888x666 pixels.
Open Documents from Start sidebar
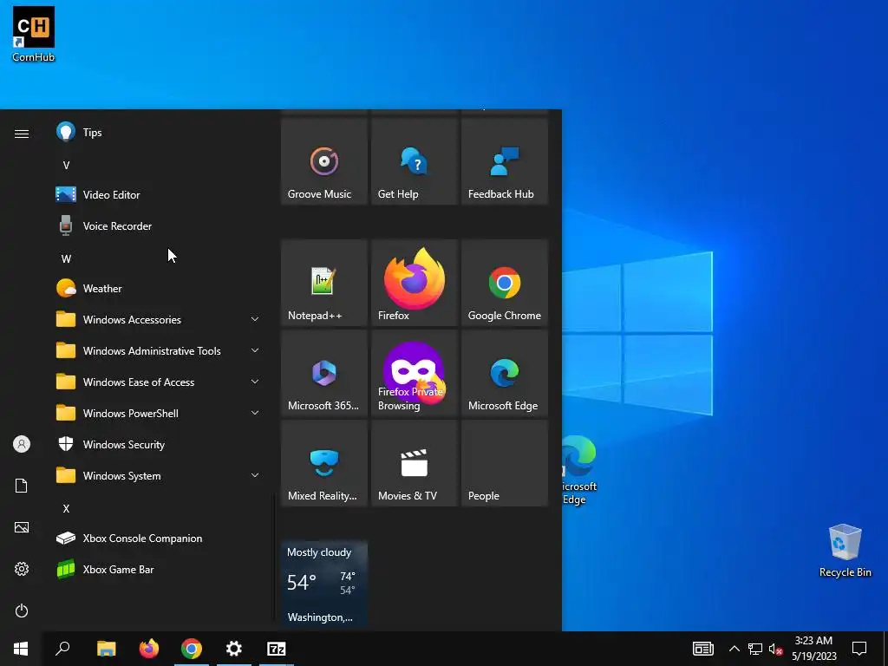point(22,486)
